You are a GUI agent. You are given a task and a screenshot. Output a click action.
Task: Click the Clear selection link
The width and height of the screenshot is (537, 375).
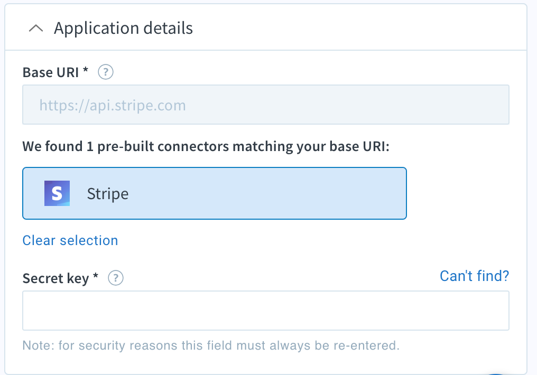[70, 240]
